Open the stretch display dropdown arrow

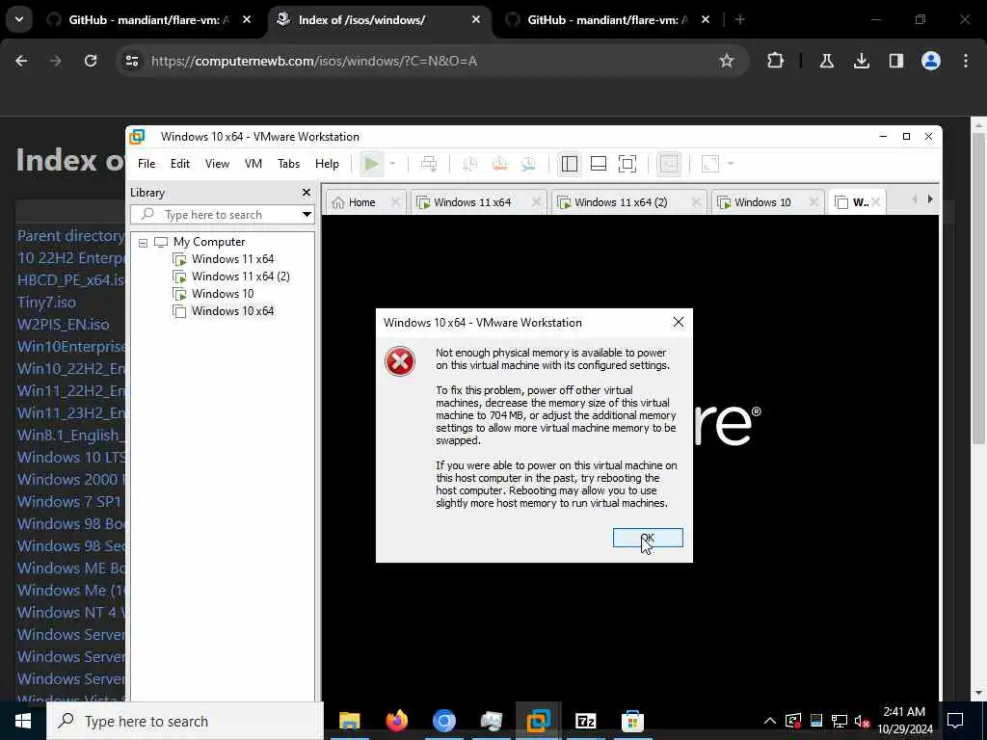click(x=731, y=164)
